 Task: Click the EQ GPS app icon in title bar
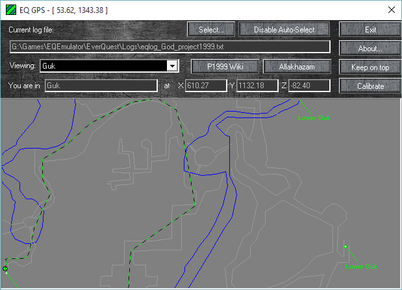pos(11,10)
